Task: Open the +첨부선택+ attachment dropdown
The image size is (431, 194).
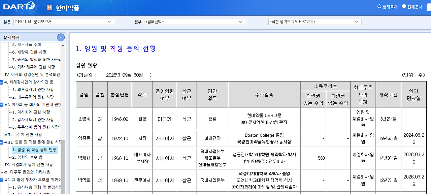Action: click(195, 22)
